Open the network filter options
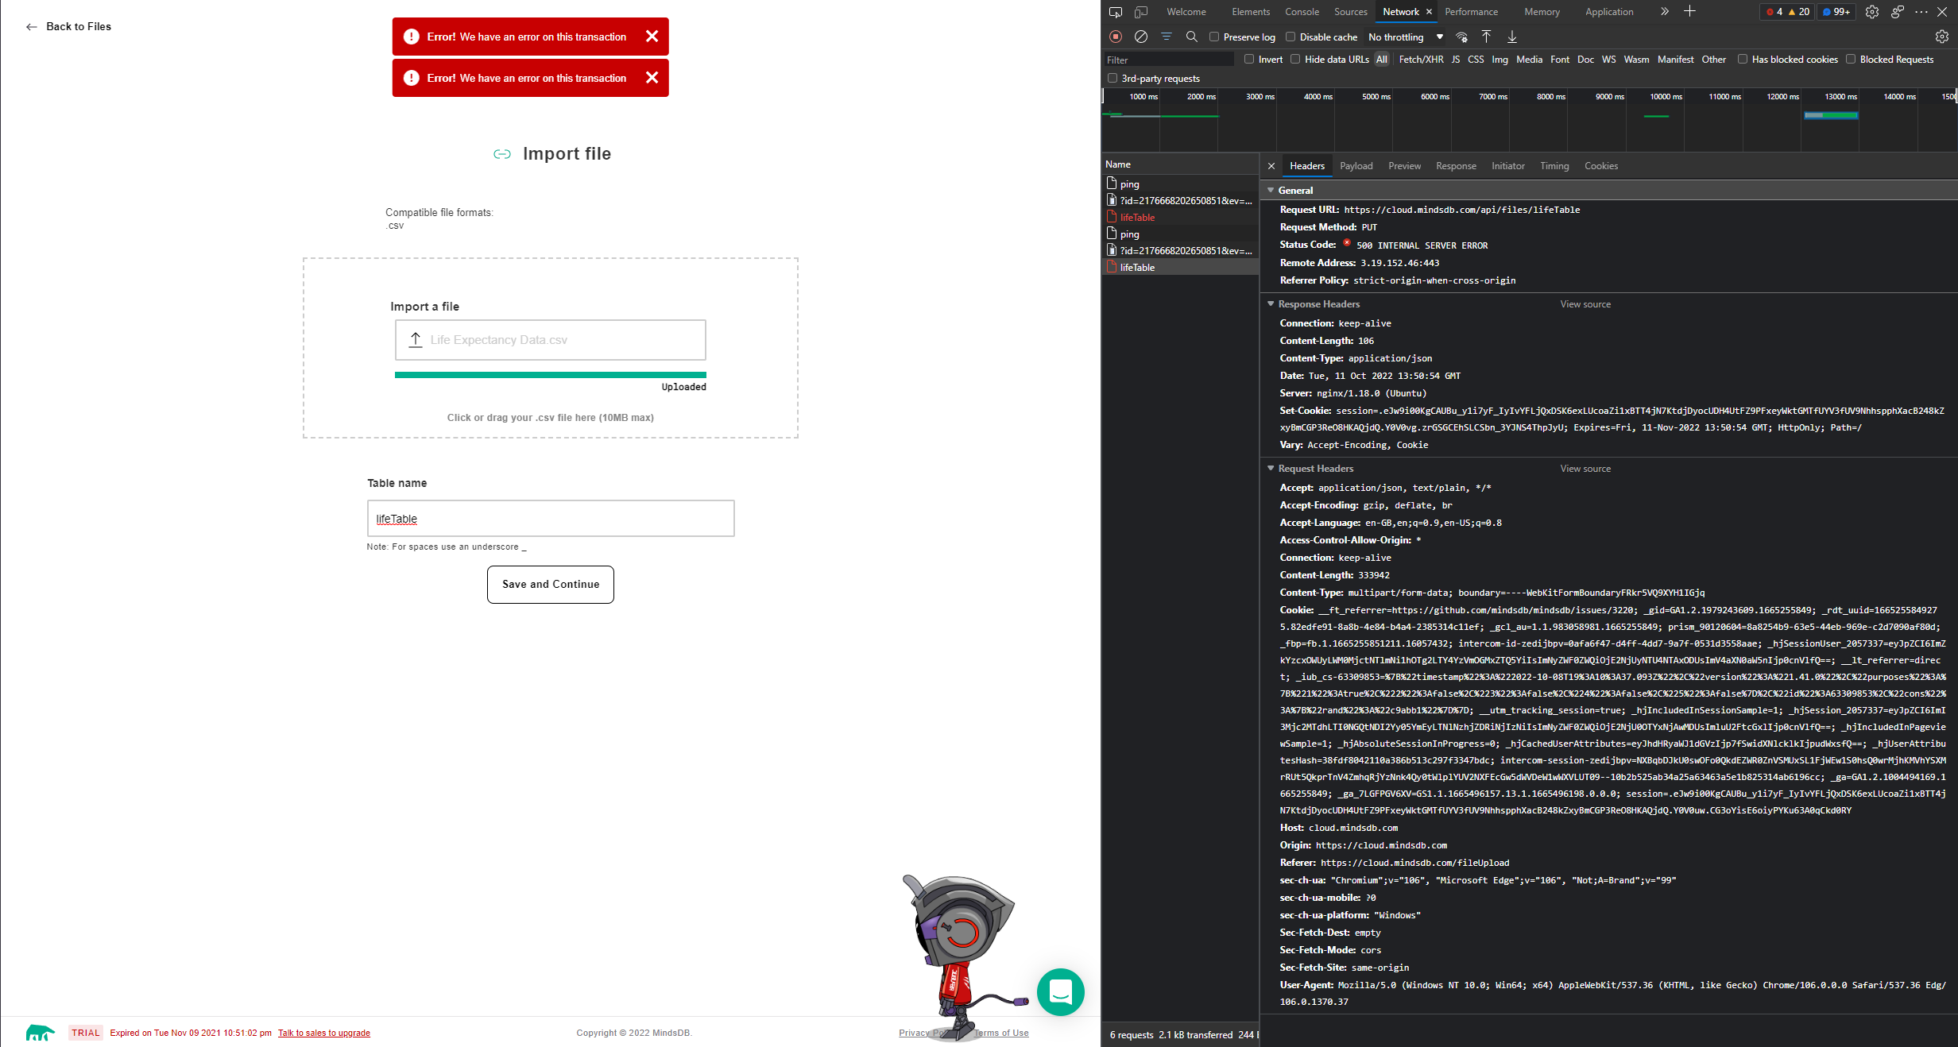Viewport: 1958px width, 1047px height. pos(1167,37)
